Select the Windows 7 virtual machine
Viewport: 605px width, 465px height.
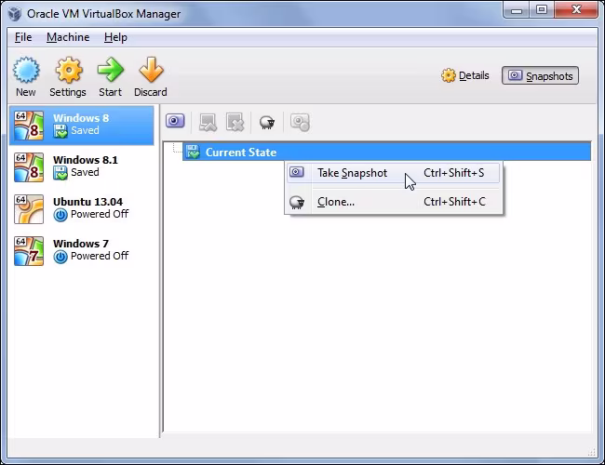click(81, 250)
